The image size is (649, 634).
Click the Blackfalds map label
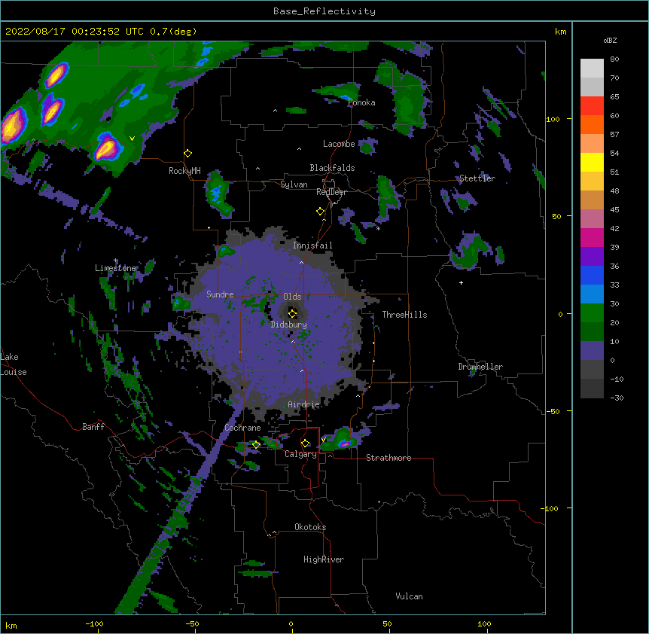click(332, 168)
